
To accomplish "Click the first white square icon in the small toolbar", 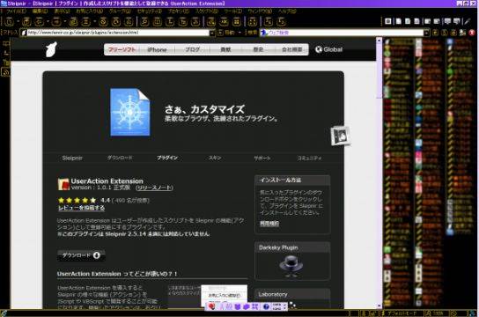I will click(x=388, y=21).
